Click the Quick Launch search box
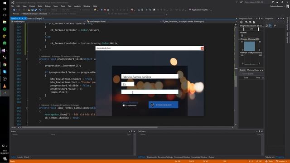The height and width of the screenshot is (163, 290). tap(257, 2)
